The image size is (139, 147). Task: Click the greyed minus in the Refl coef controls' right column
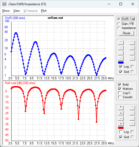pos(132,118)
